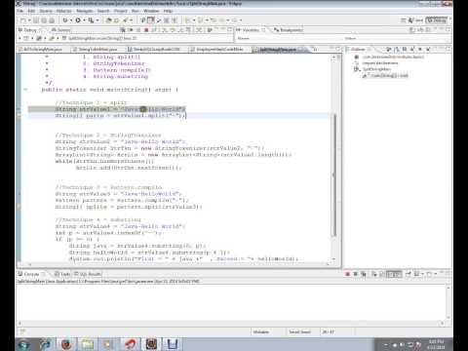
Task: Open the Run menu
Action: 136,11
